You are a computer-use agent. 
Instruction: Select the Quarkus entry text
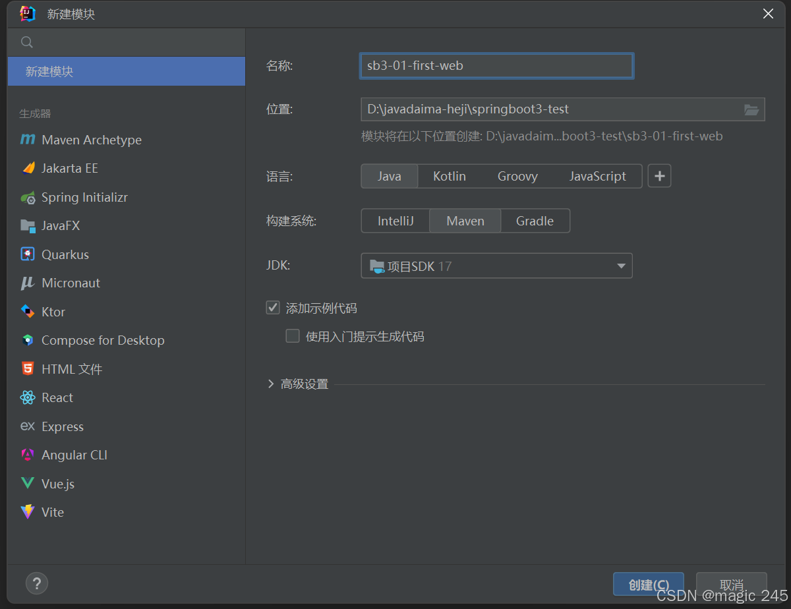pos(65,254)
